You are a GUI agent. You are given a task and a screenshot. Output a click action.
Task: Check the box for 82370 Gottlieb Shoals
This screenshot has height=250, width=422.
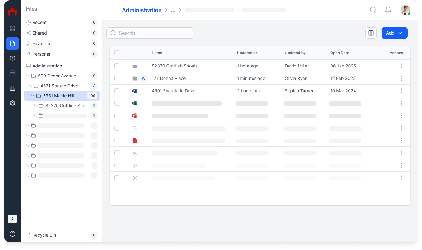click(x=117, y=66)
